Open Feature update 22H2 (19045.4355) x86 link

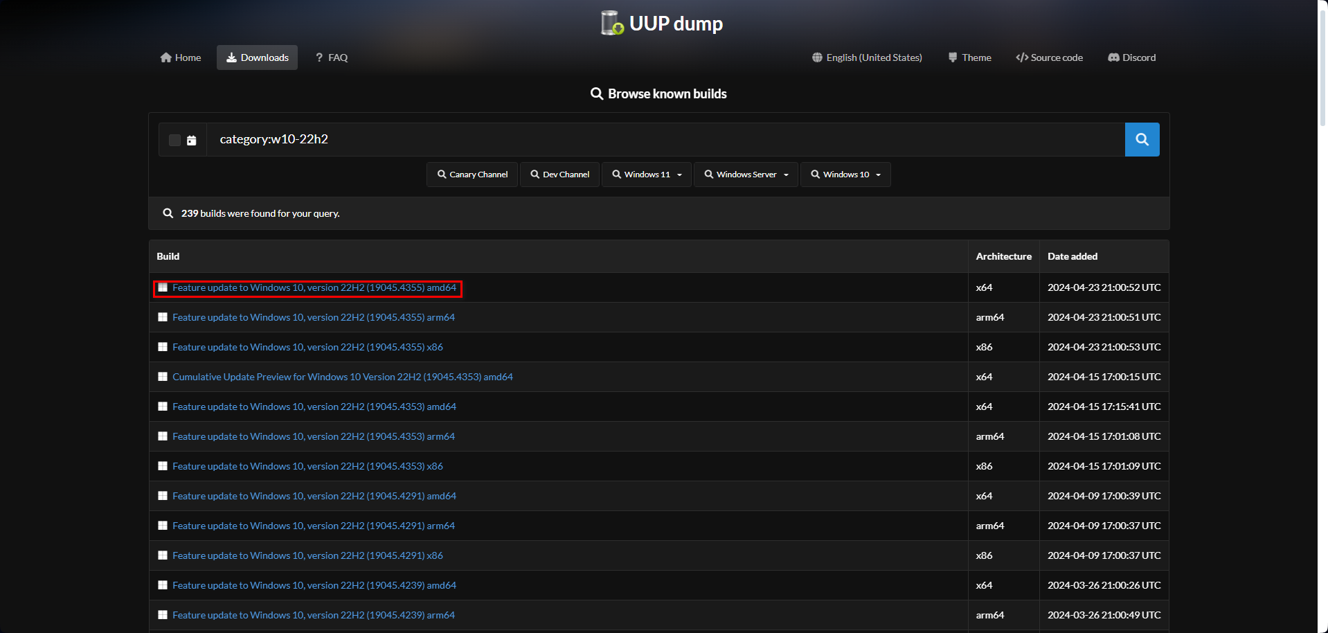click(307, 347)
